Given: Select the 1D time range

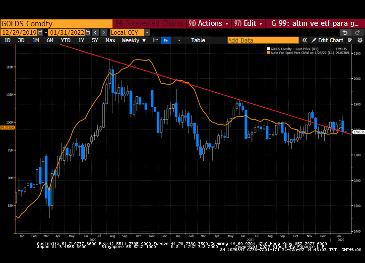Looking at the screenshot, I should [7, 40].
